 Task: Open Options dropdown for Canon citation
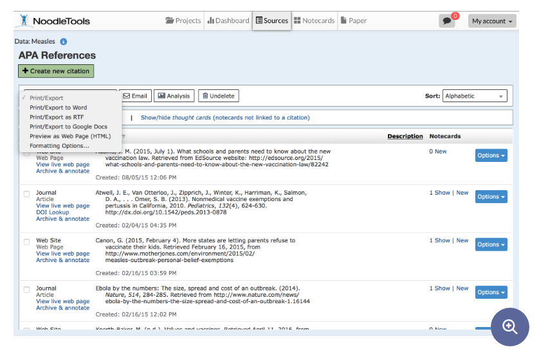click(x=491, y=244)
